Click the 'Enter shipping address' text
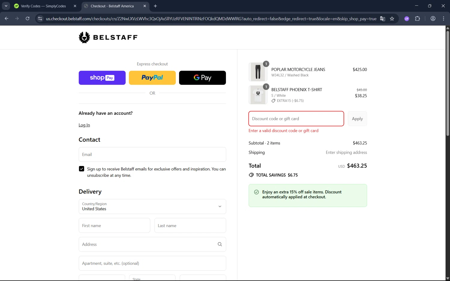Viewport: 450px width, 281px height. point(346,152)
